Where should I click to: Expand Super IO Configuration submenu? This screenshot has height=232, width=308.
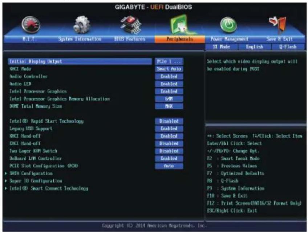tap(36, 181)
